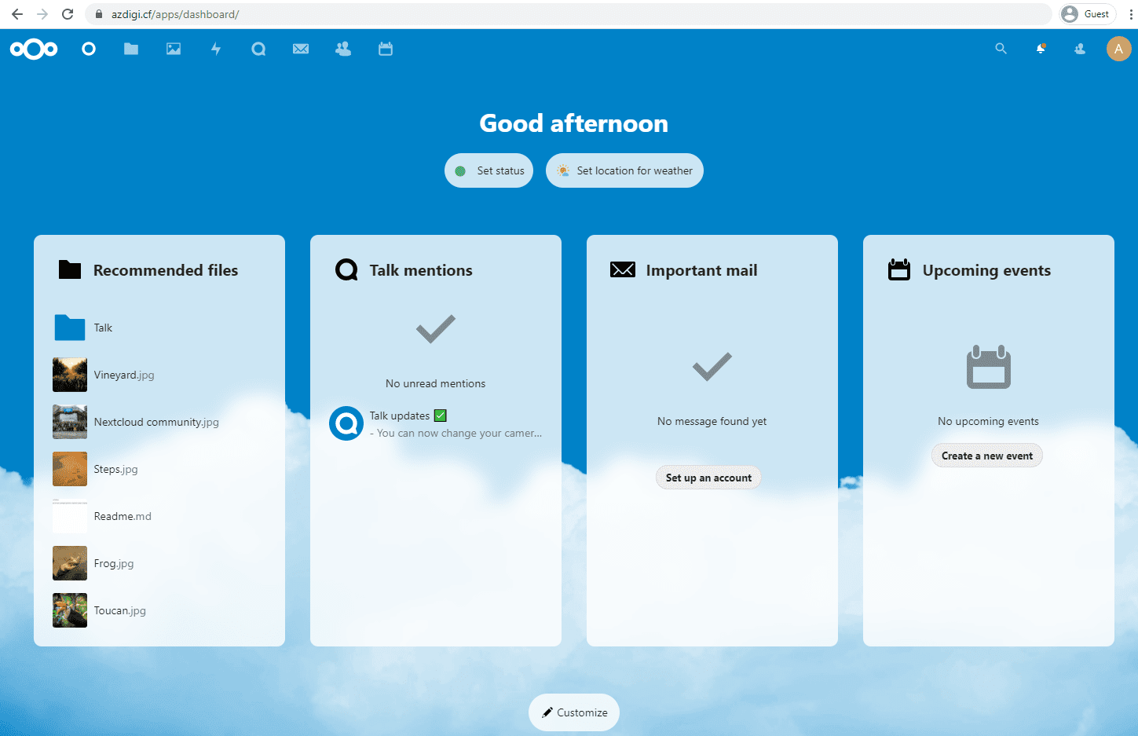Screen dimensions: 1138x736
Task: Create a new event in Upcoming events
Action: tap(986, 455)
